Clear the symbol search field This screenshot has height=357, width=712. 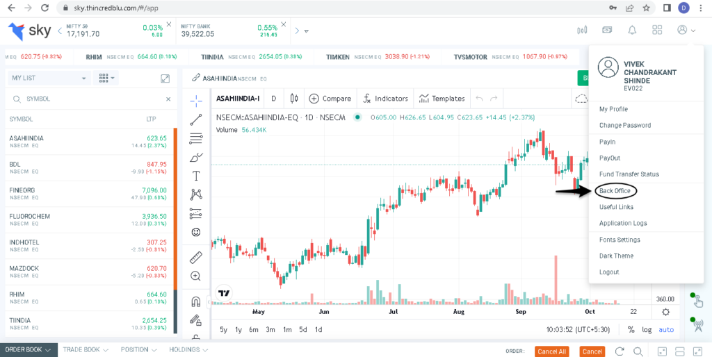click(168, 99)
